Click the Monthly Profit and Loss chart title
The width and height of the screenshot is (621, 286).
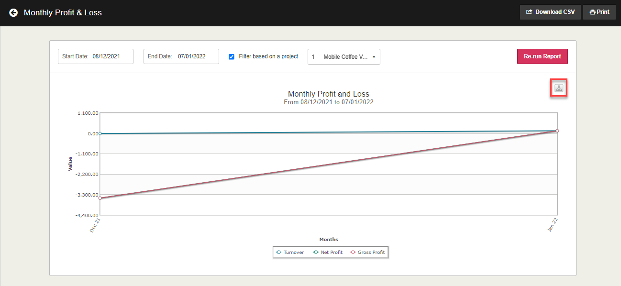click(329, 94)
